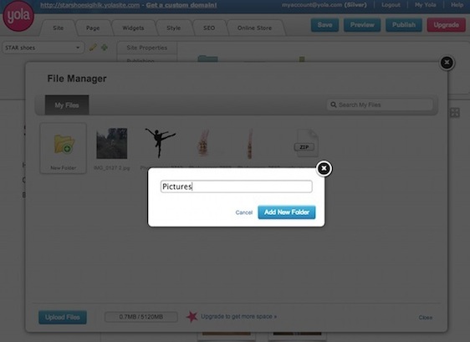Click the Search My Files box
Image resolution: width=470 pixels, height=342 pixels.
(380, 105)
